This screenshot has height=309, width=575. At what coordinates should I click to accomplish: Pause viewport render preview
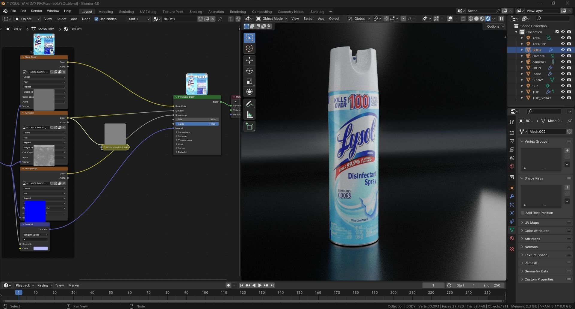pos(501,19)
